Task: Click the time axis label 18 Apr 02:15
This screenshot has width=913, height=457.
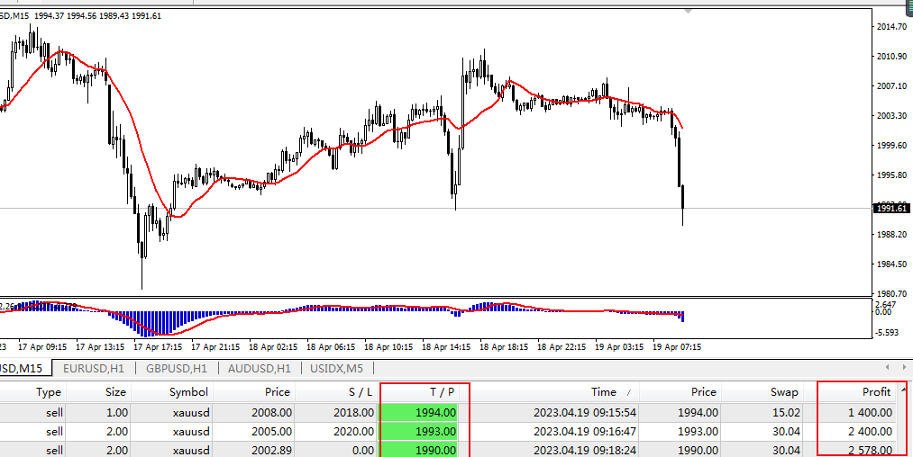Action: click(x=273, y=346)
